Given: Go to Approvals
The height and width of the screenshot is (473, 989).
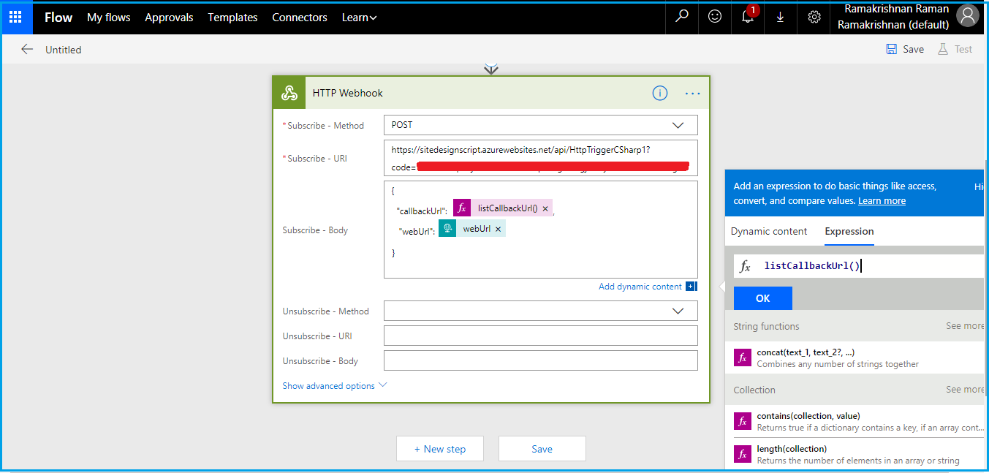Looking at the screenshot, I should point(169,17).
